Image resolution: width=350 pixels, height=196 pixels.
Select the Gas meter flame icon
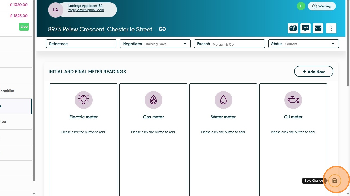[154, 100]
